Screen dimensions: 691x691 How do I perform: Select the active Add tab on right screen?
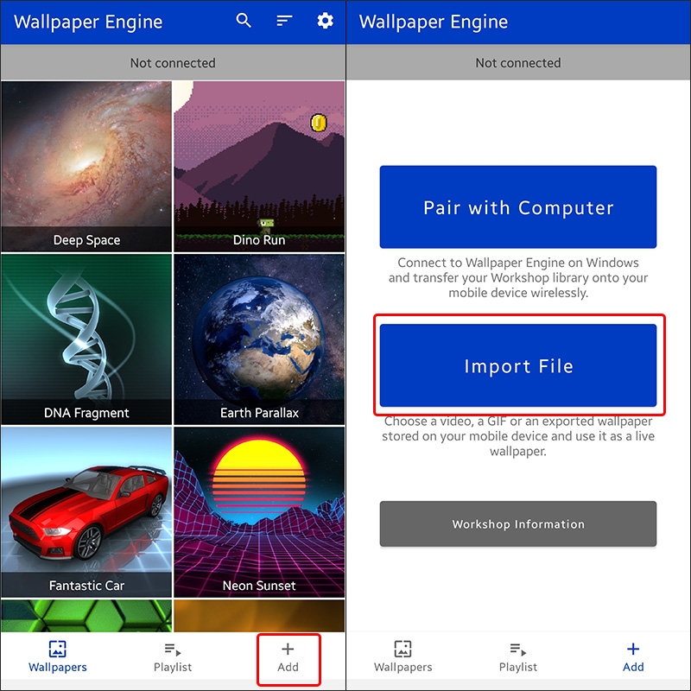[x=633, y=656]
